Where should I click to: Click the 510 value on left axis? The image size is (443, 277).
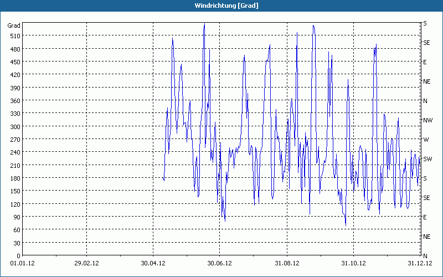(16, 36)
